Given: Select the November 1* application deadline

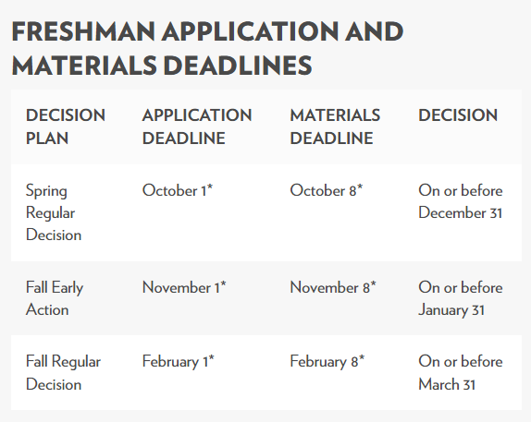Looking at the screenshot, I should coord(184,288).
